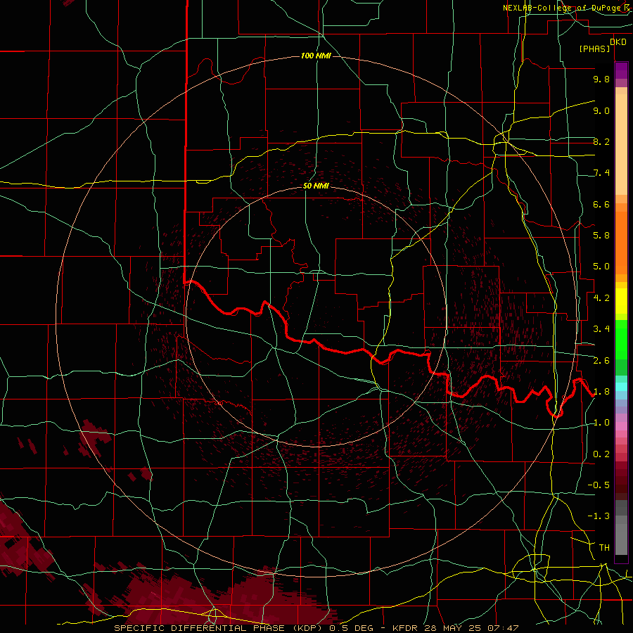This screenshot has width=633, height=633.
Task: Click the [PHAS] label near the color scale
Action: tap(594, 49)
